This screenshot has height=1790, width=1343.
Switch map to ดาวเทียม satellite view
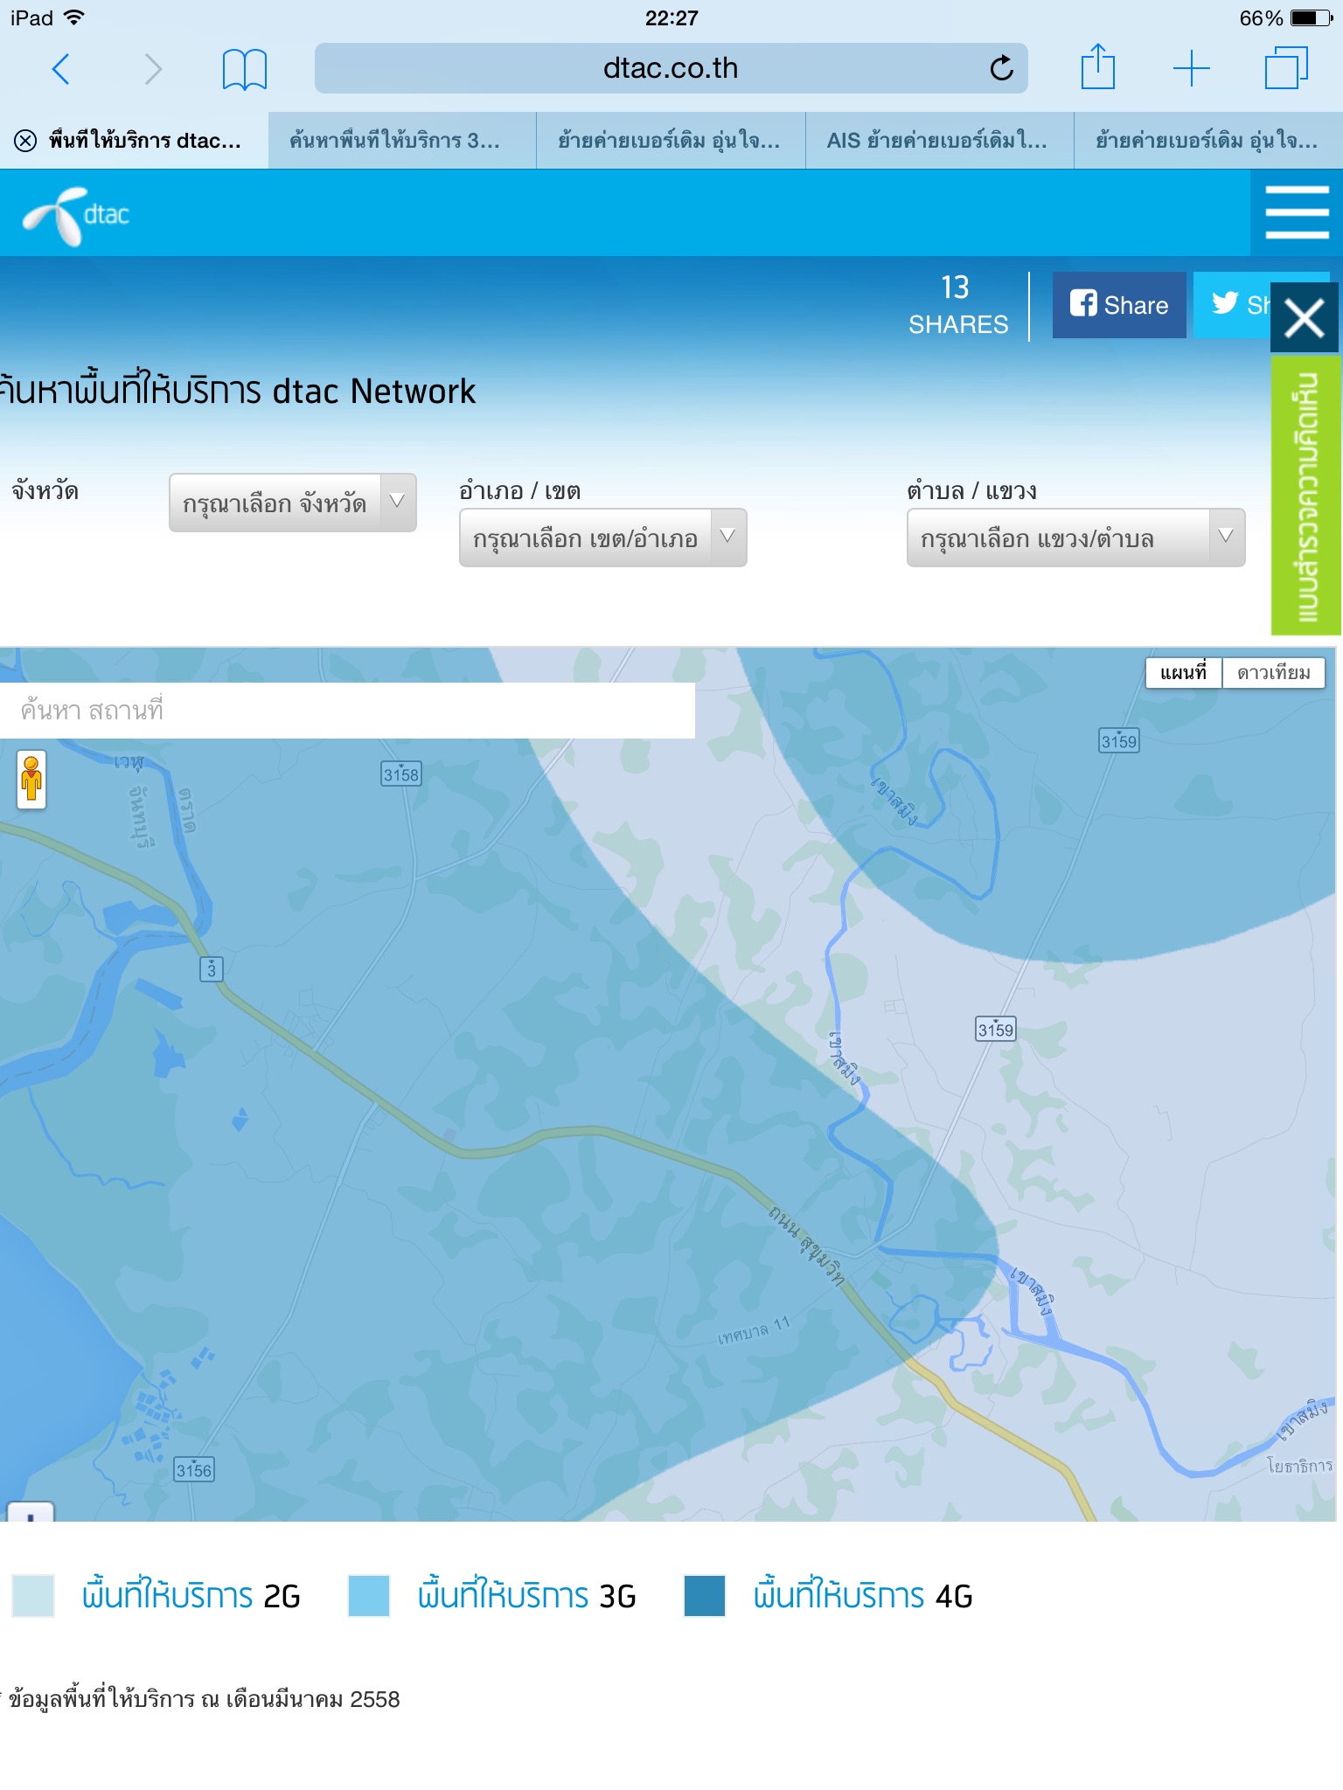1274,673
